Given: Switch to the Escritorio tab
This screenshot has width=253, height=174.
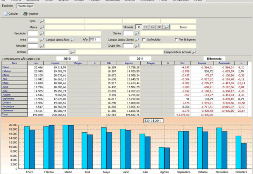Looking at the screenshot, I should pos(7,6).
